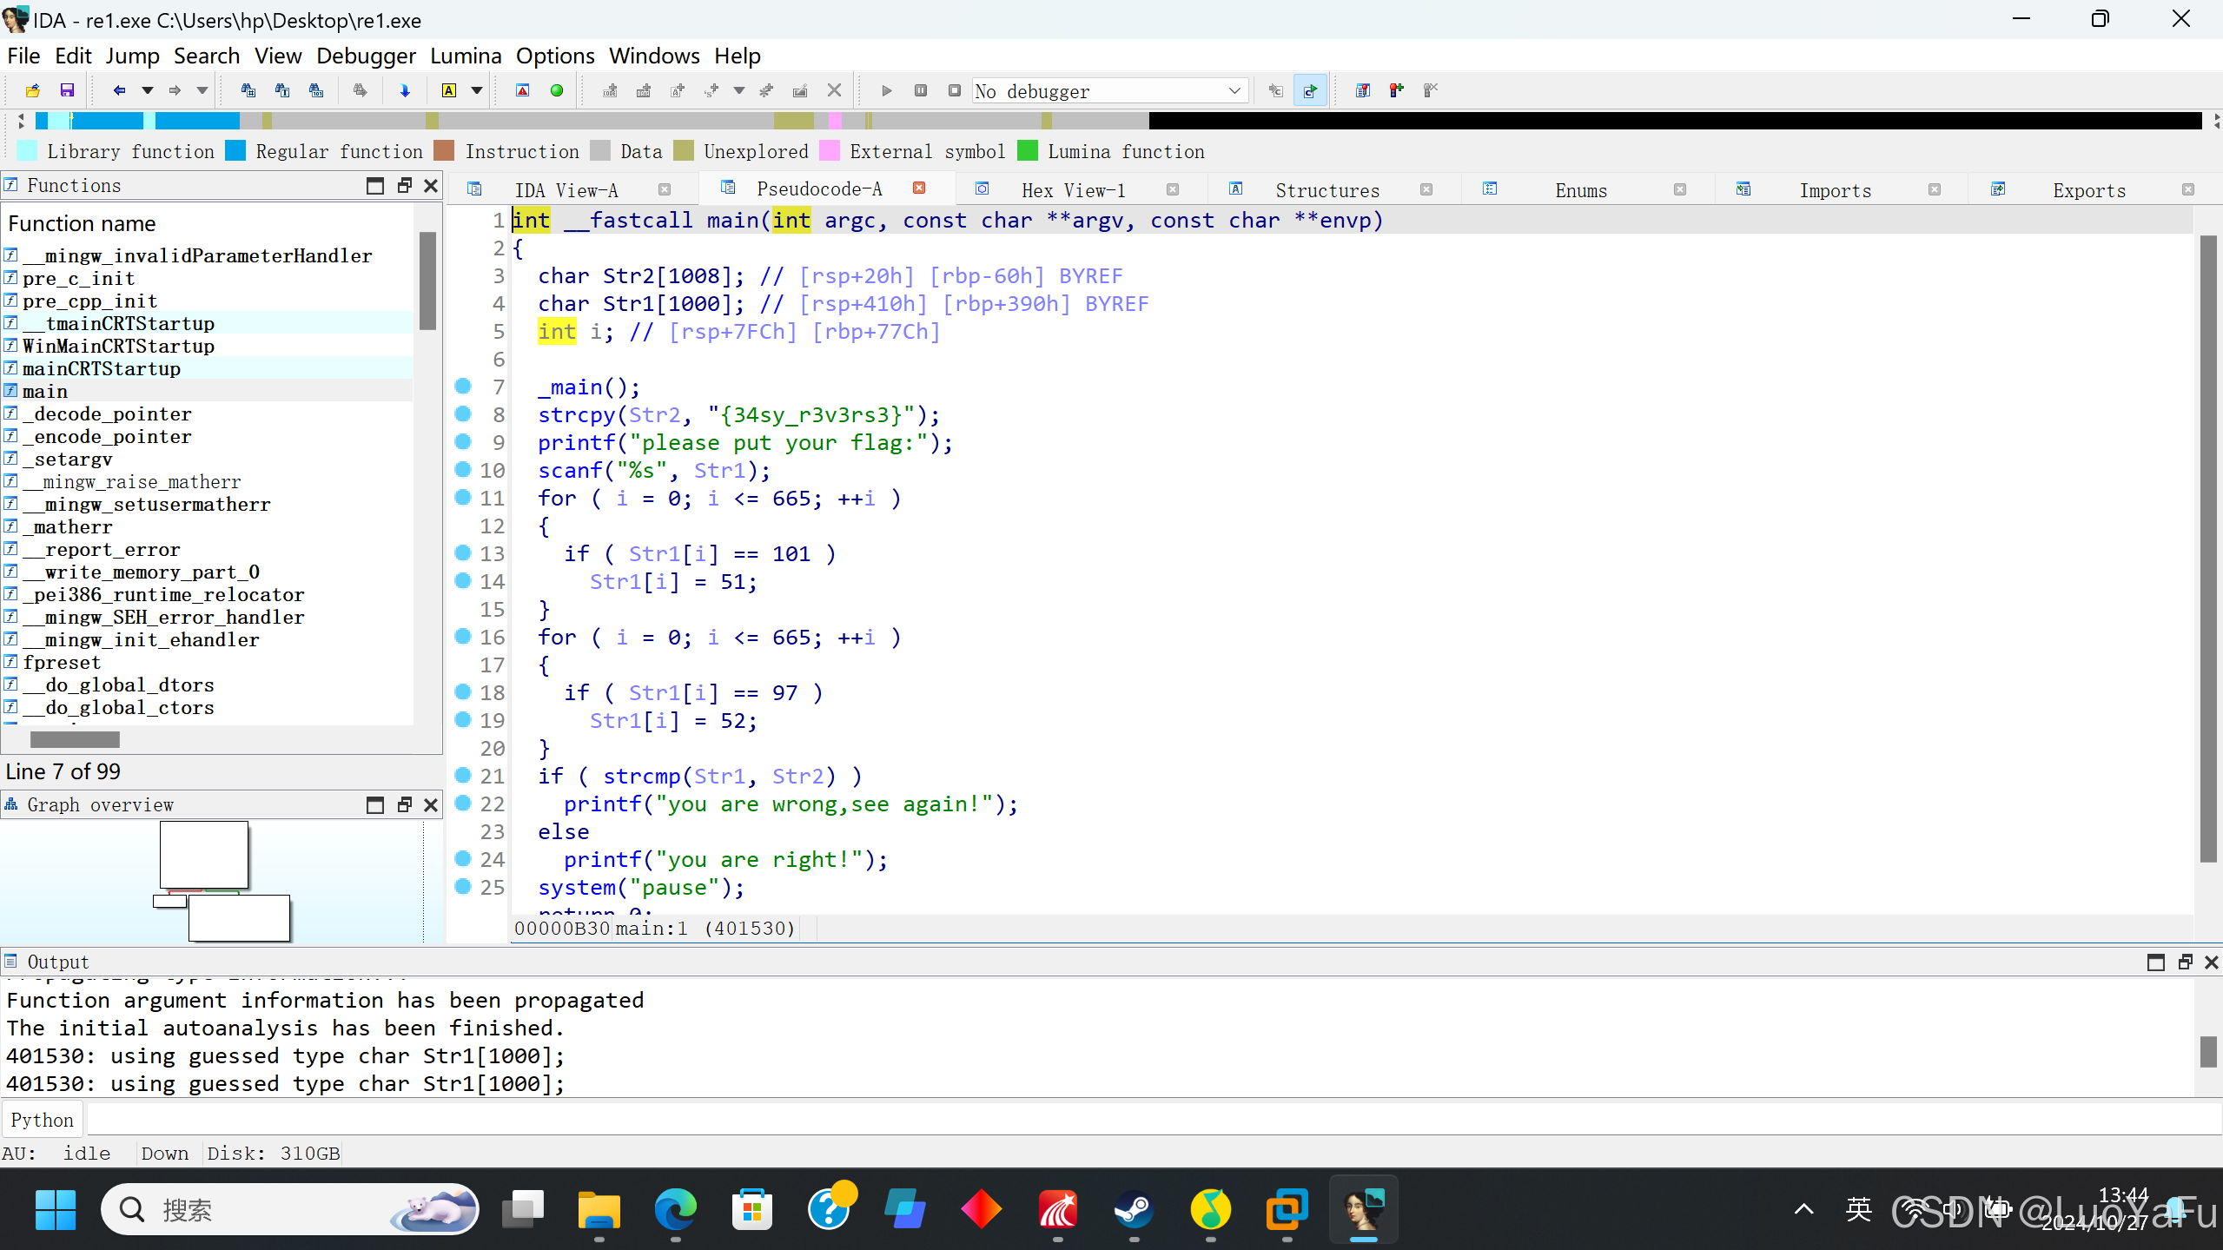The height and width of the screenshot is (1250, 2223).
Task: Switch to the Hex View-1 tab
Action: tap(1072, 190)
